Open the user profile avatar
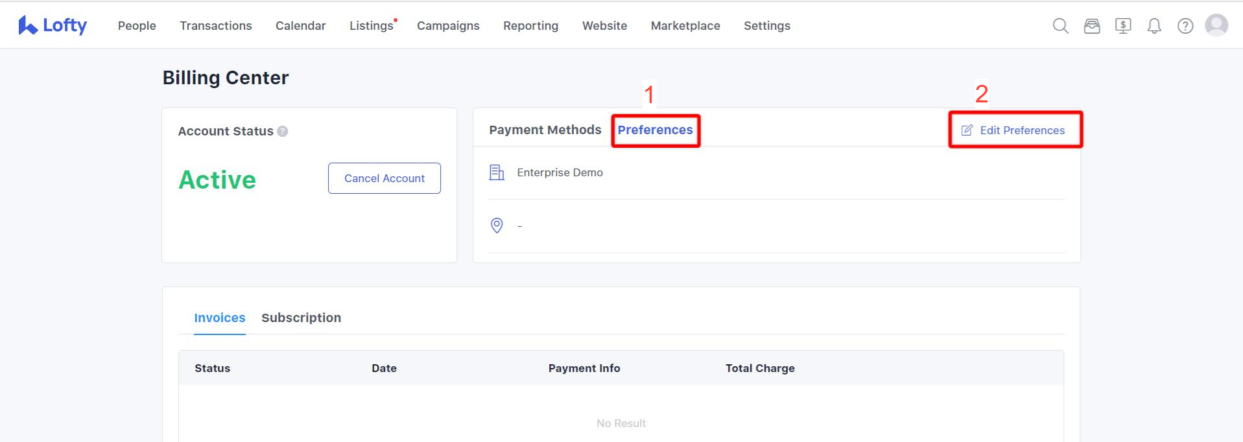This screenshot has height=442, width=1243. (x=1216, y=25)
